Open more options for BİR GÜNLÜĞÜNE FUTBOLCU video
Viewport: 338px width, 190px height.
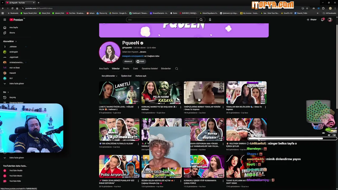(138, 144)
